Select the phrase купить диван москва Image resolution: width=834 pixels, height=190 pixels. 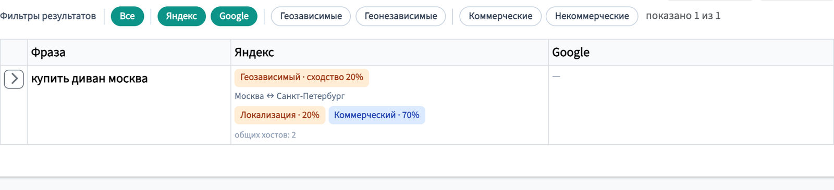pyautogui.click(x=90, y=79)
